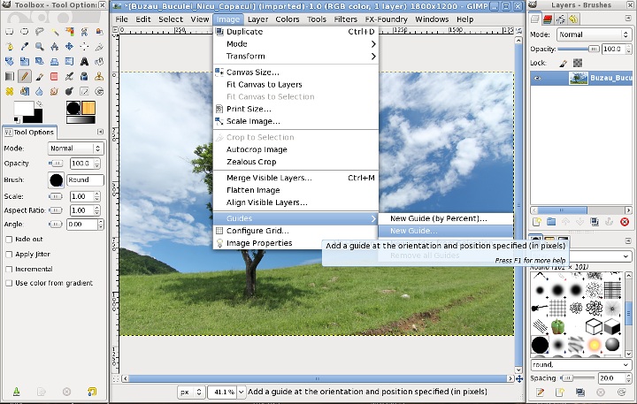Save tool options icon at Toolbox bottom
Viewport: 637px width, 404px height.
[16, 392]
